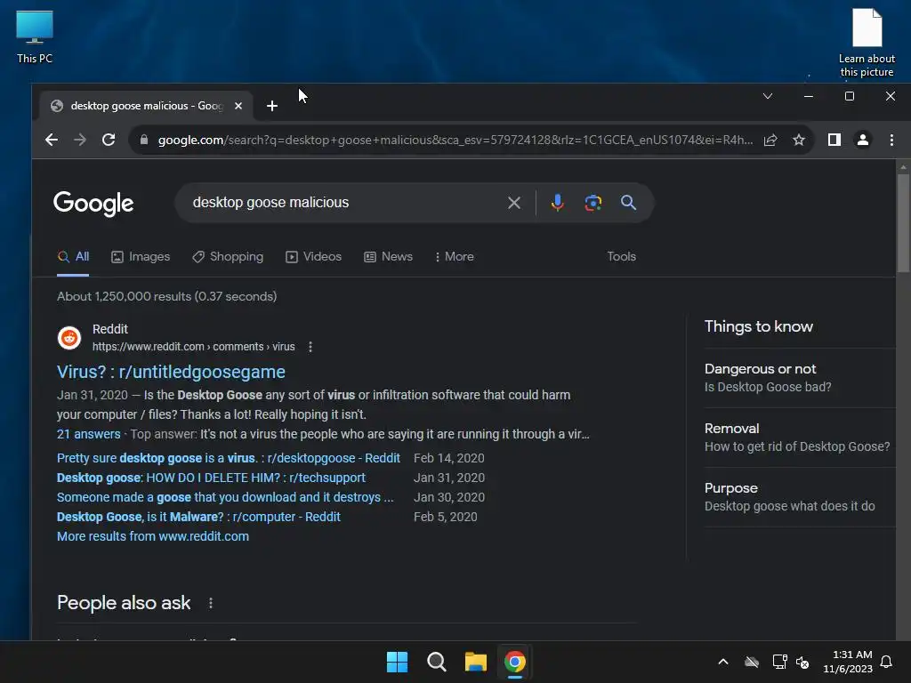
Task: Search by image with Lens icon
Action: pyautogui.click(x=593, y=203)
